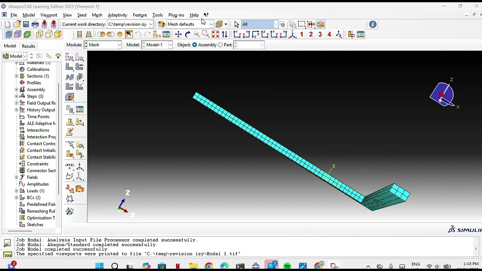Viewport: 482px width, 271px height.
Task: Open the Adaptivity menu
Action: click(117, 15)
